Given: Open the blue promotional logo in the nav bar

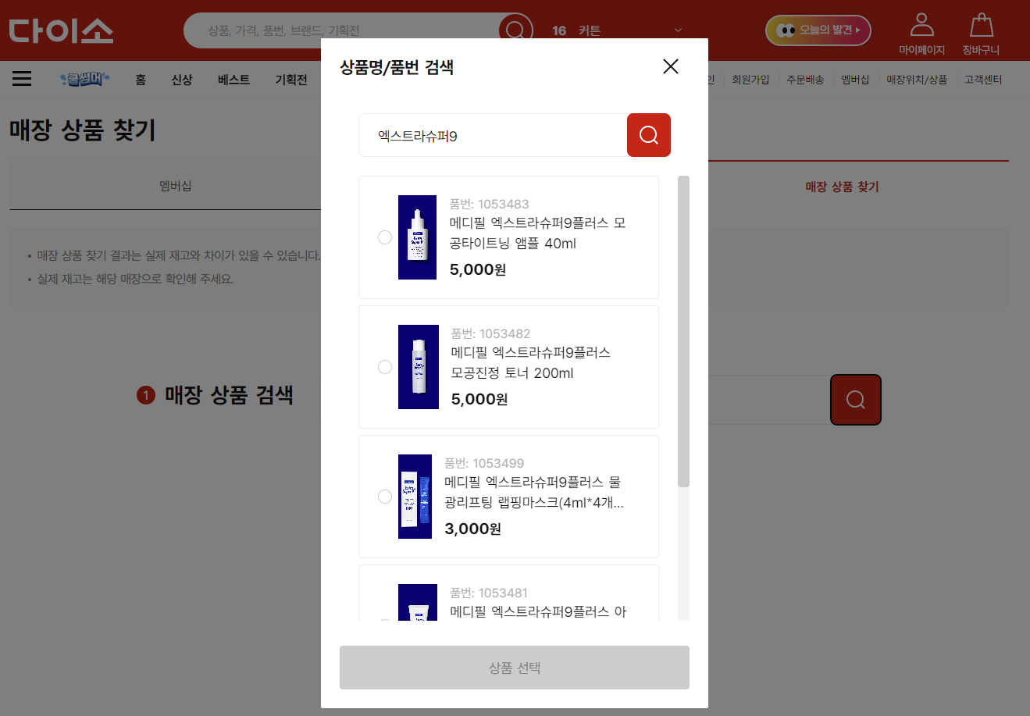Looking at the screenshot, I should click(x=84, y=79).
